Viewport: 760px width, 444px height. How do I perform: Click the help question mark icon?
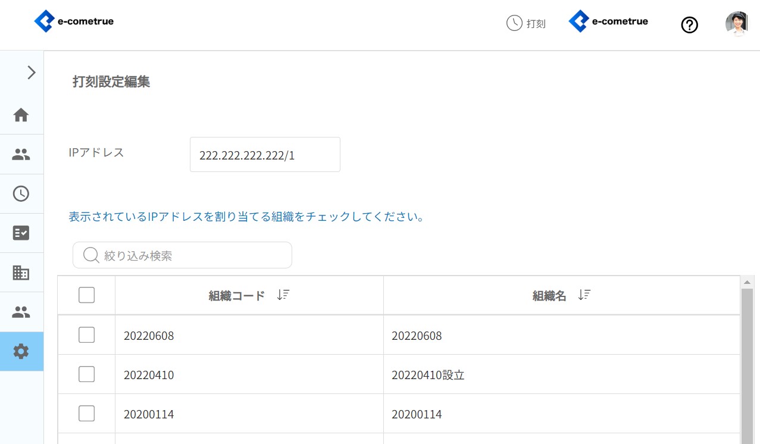point(689,25)
